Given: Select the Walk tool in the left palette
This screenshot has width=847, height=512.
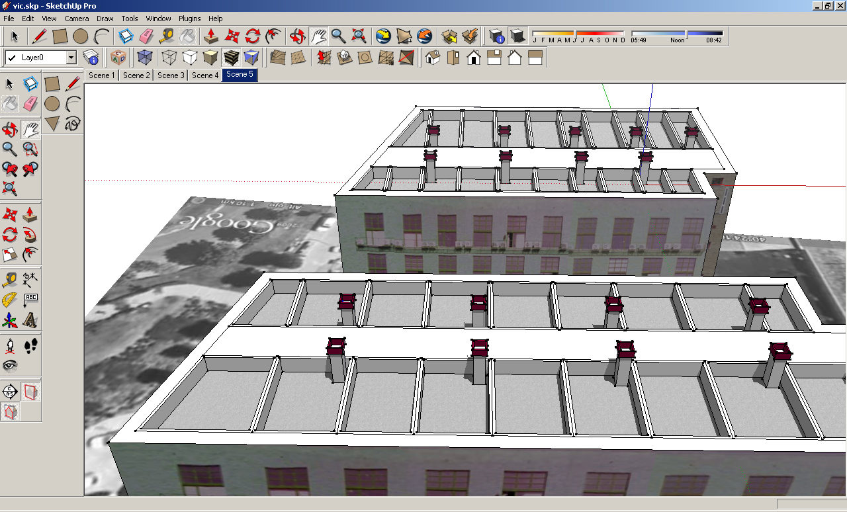Looking at the screenshot, I should coord(30,345).
